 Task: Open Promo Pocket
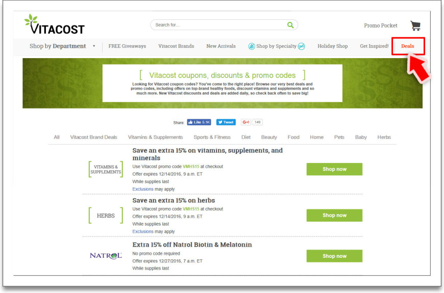(x=381, y=25)
